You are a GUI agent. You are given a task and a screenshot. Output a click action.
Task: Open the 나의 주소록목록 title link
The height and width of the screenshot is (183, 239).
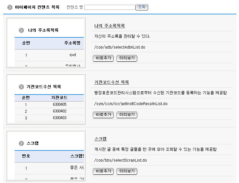(109, 26)
